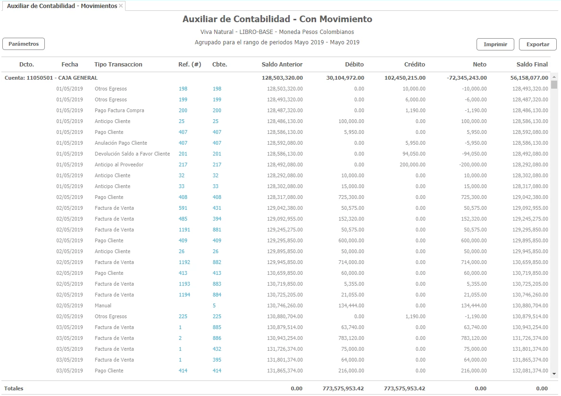
Task: Click the Fecha column header
Action: pyautogui.click(x=69, y=64)
